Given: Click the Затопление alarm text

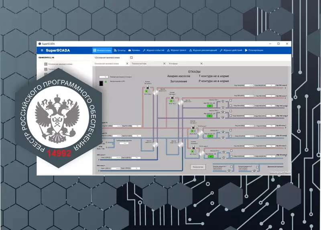Looking at the screenshot, I should click(179, 81).
